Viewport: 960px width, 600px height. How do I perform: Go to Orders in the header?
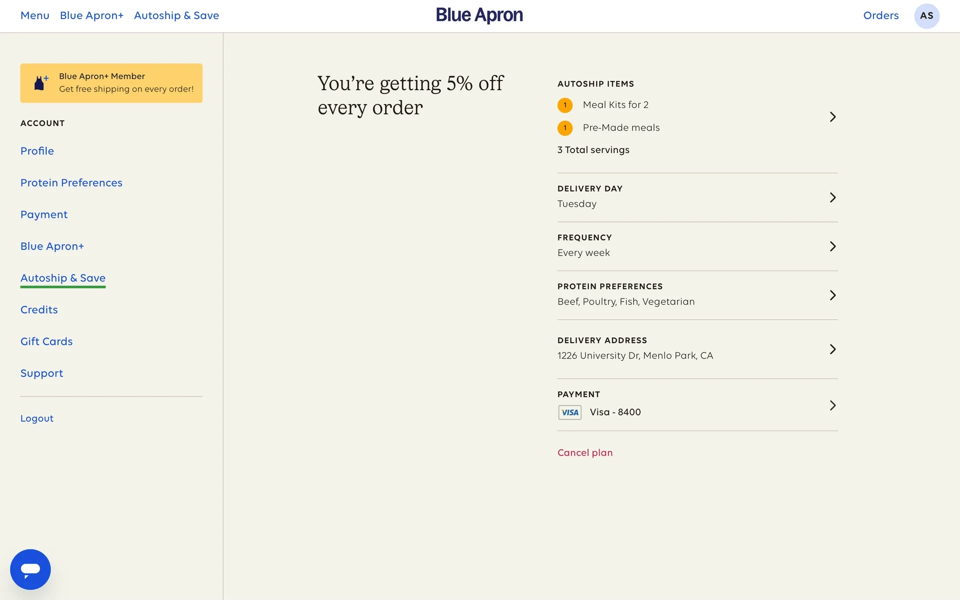tap(881, 15)
